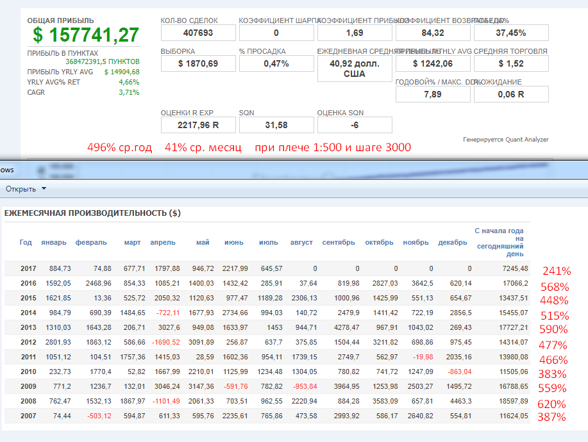Click the total profit value $ 157741,27
Viewport: 588px width, 442px height.
click(86, 35)
